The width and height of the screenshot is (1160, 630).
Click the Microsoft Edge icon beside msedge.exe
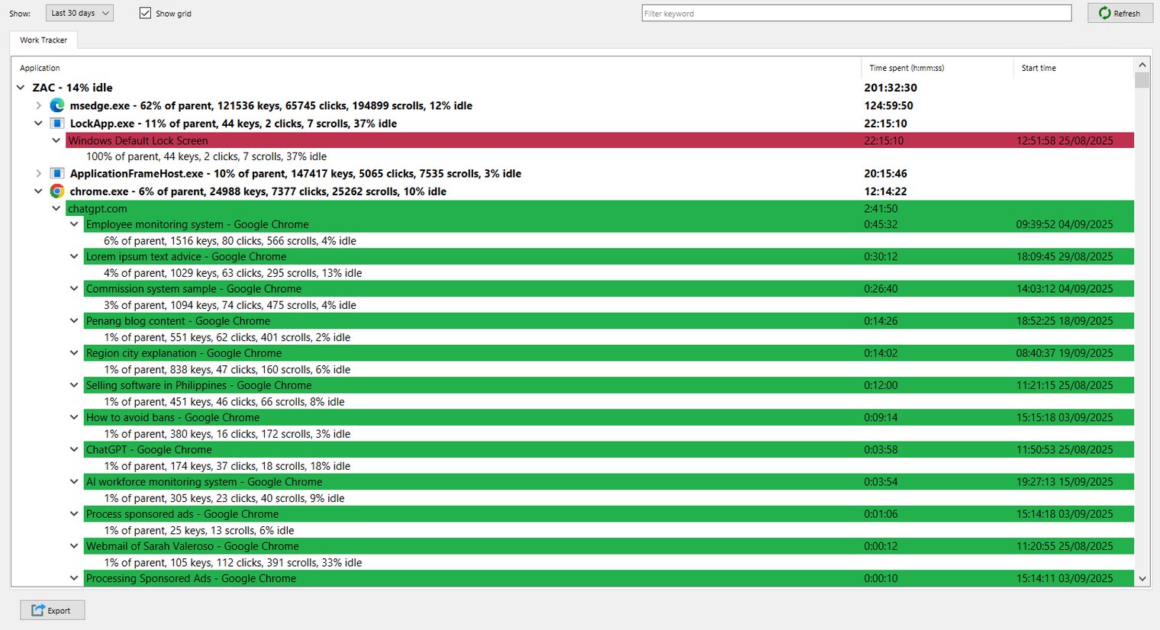57,105
